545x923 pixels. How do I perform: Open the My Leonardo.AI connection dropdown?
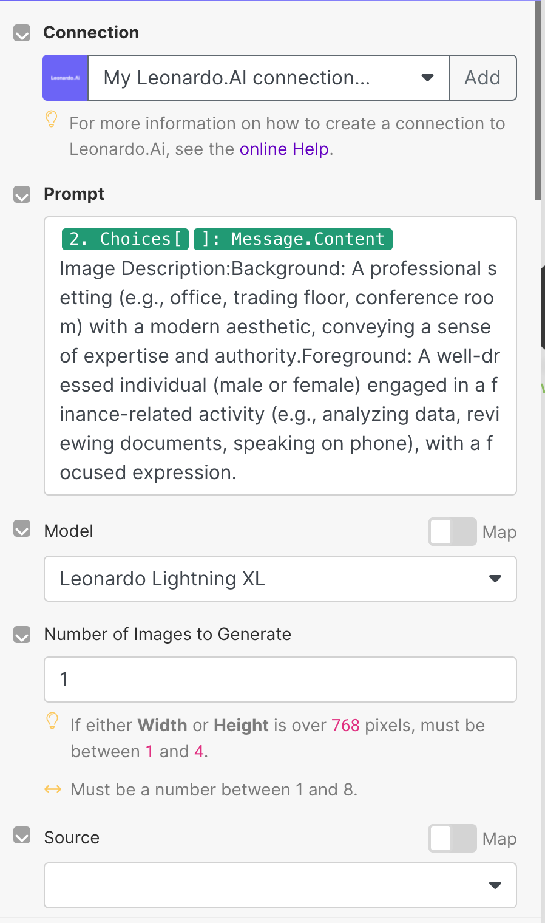(x=268, y=78)
